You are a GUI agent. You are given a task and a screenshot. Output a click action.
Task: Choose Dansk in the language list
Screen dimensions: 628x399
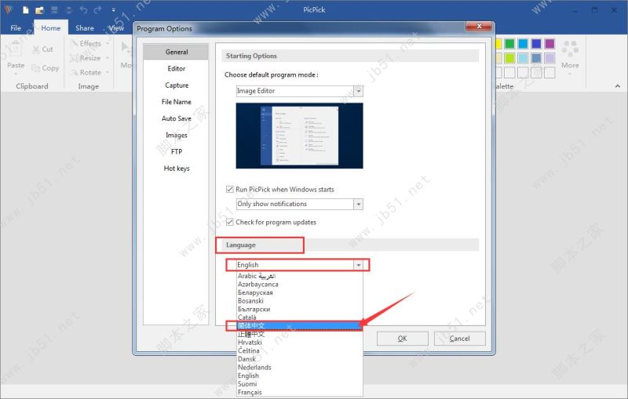point(299,359)
